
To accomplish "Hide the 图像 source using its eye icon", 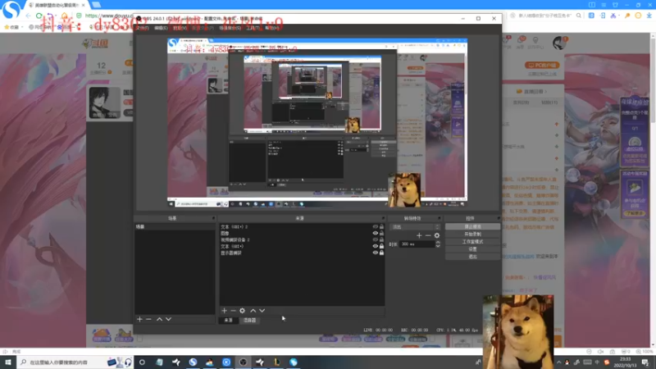I will (376, 233).
